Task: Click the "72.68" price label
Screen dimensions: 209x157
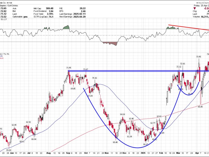Action: (x=182, y=64)
